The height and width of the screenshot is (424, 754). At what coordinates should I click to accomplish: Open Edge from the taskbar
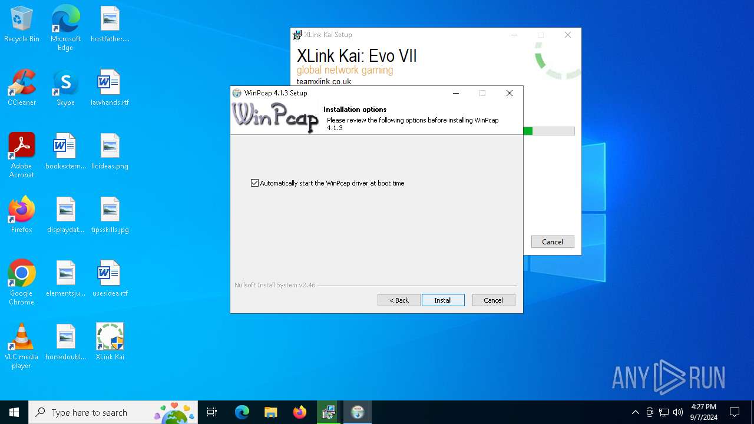pos(242,412)
